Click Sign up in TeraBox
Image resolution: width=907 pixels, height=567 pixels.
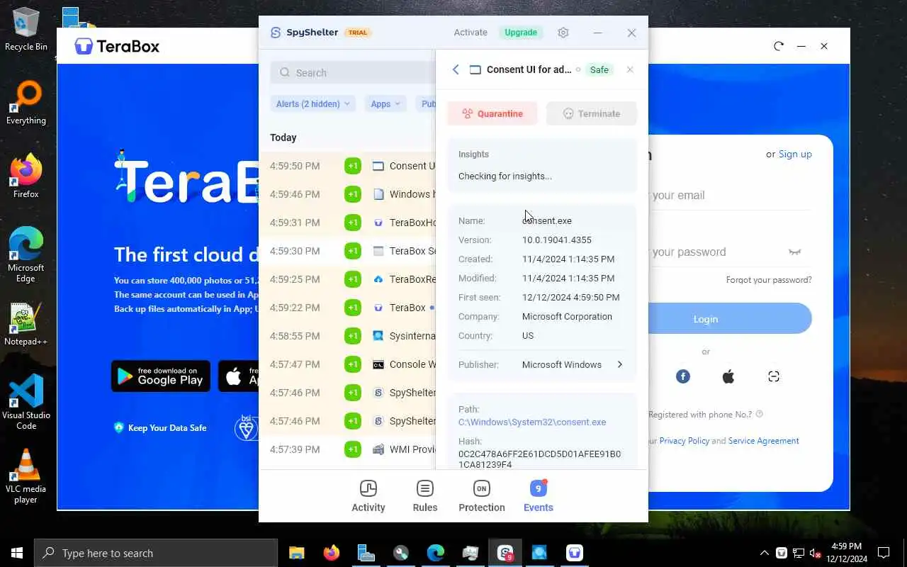(795, 154)
